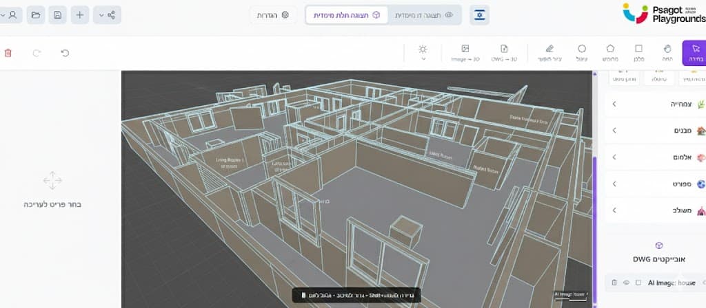Click the Psagot Playgrounds logo

click(664, 14)
